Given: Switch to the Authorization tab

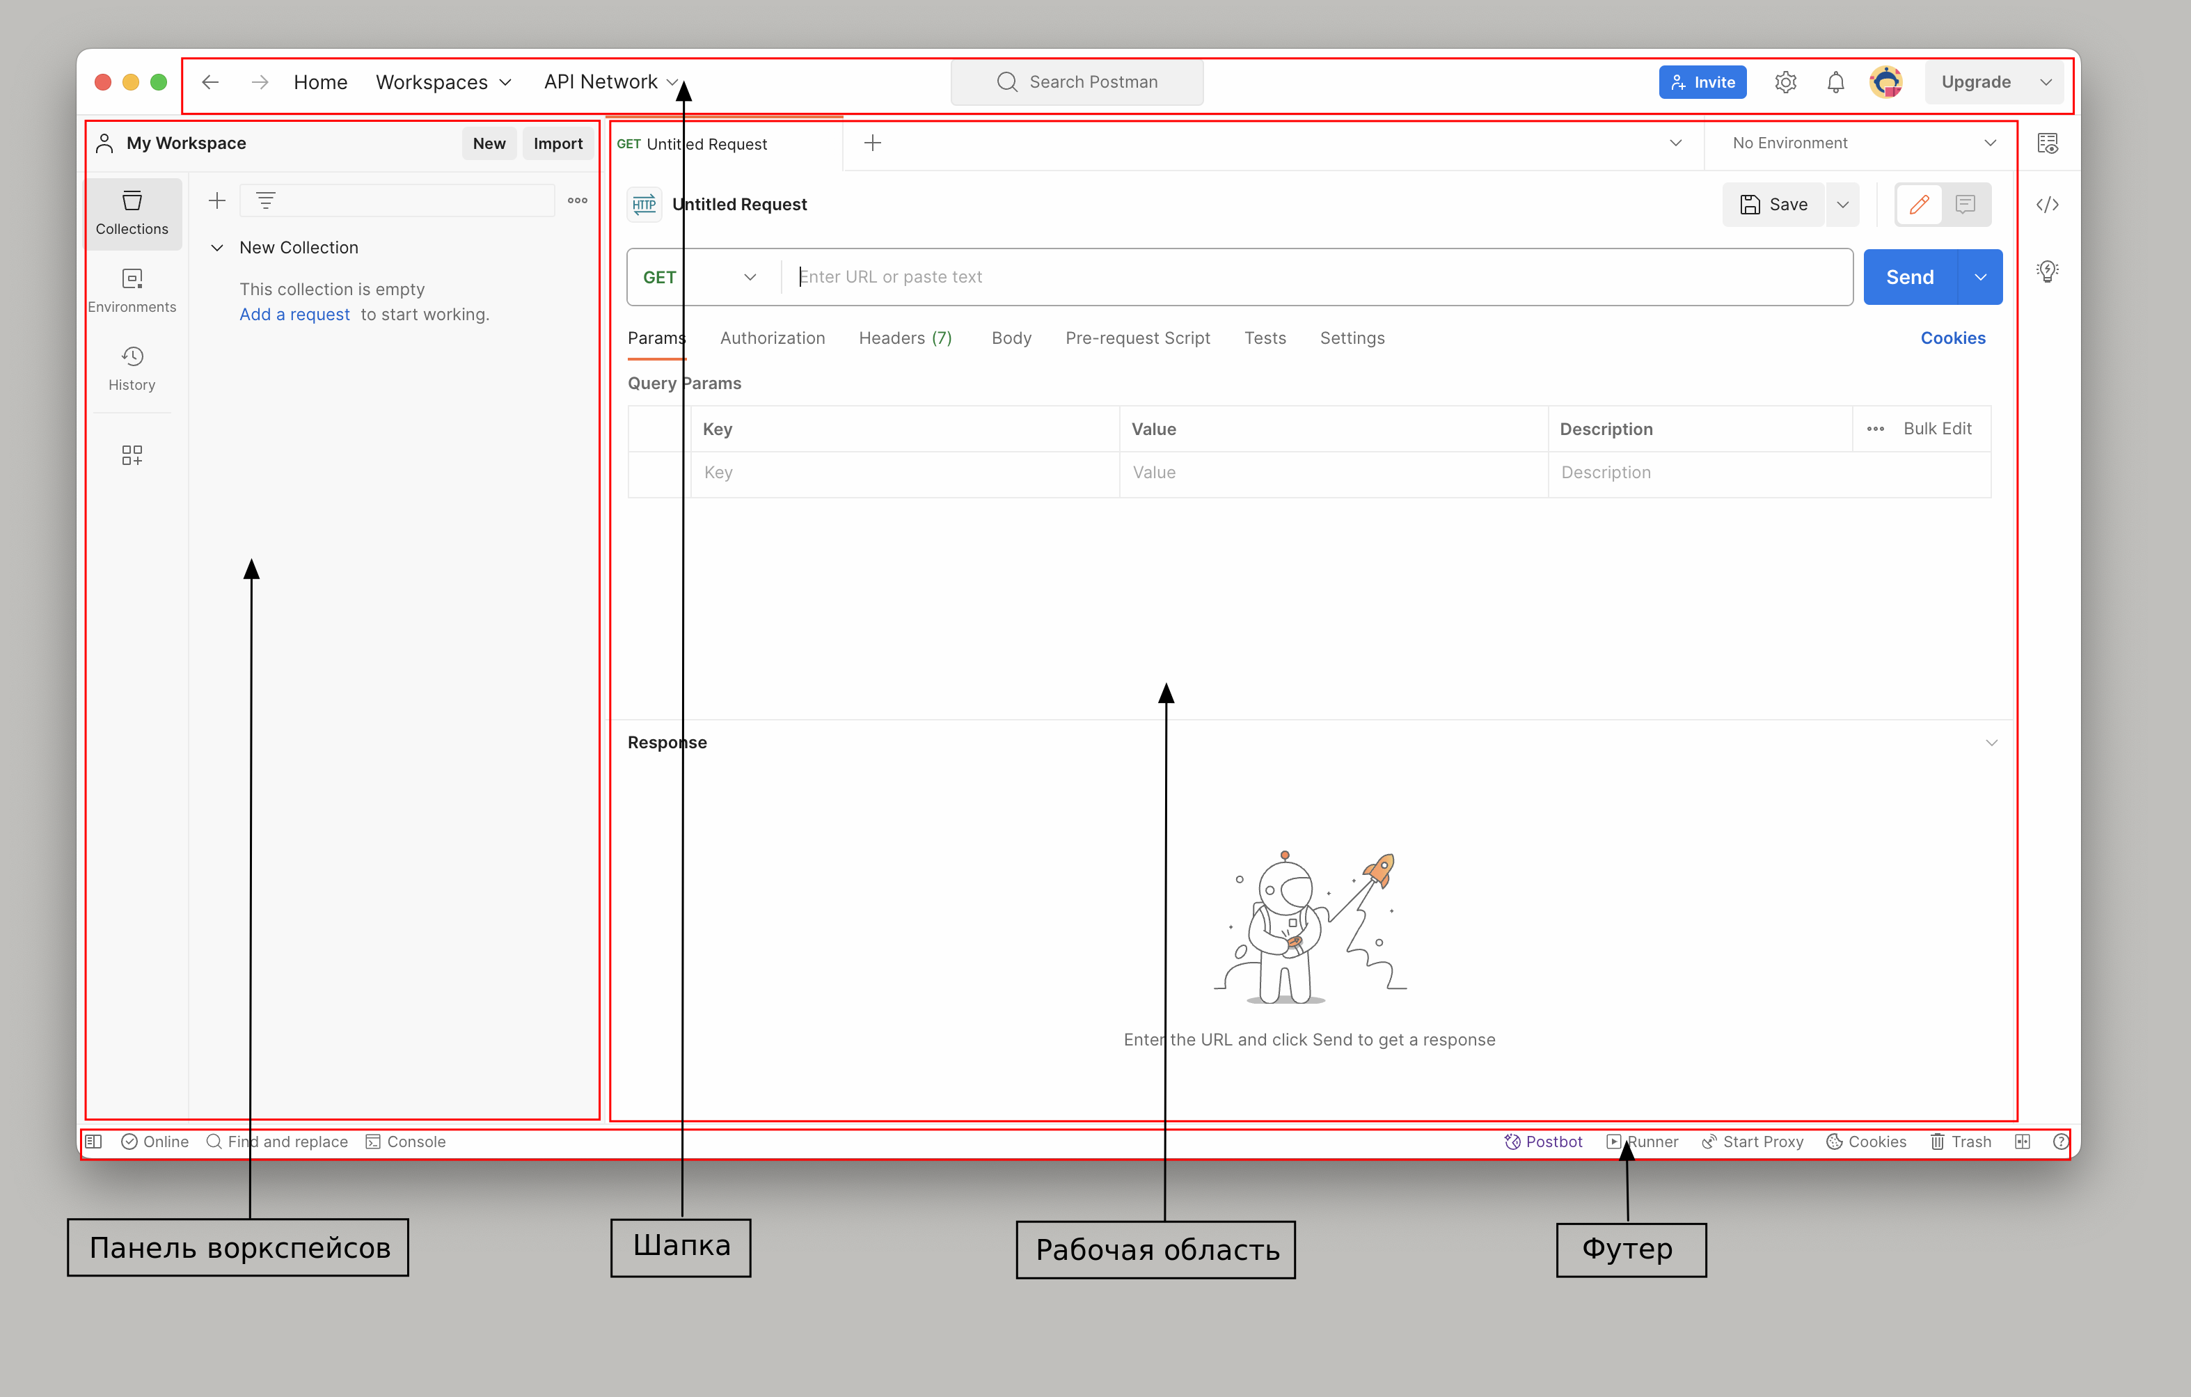Looking at the screenshot, I should [x=772, y=338].
